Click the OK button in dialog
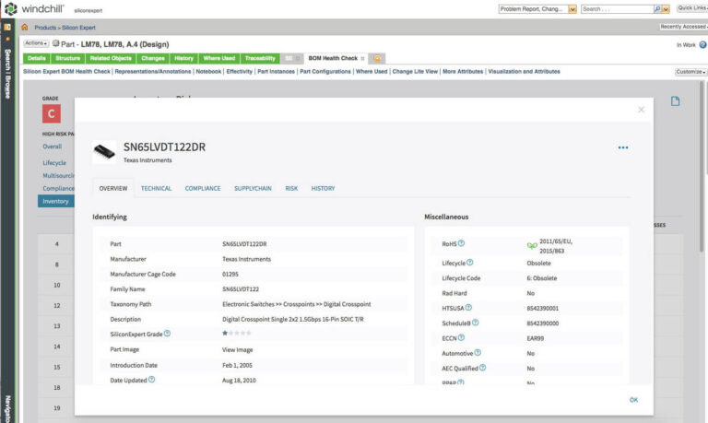The height and width of the screenshot is (423, 708). point(633,400)
